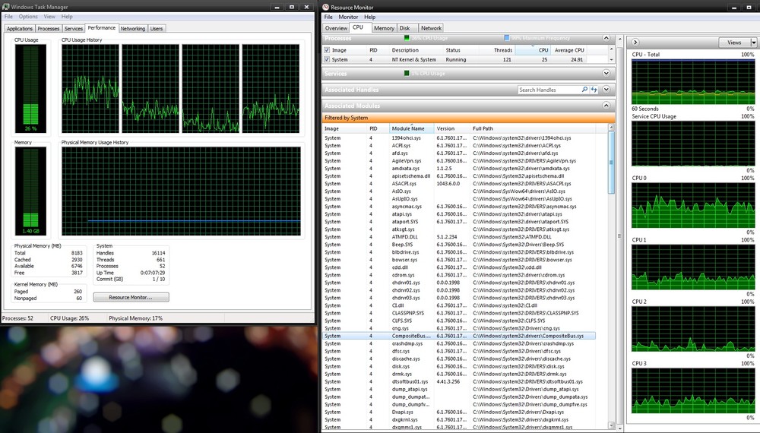Expand the Services section with its chevron
This screenshot has height=433, width=760.
point(606,74)
